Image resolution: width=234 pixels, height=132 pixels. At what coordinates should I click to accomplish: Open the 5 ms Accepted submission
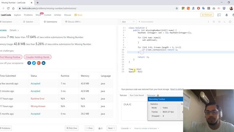(x=35, y=91)
